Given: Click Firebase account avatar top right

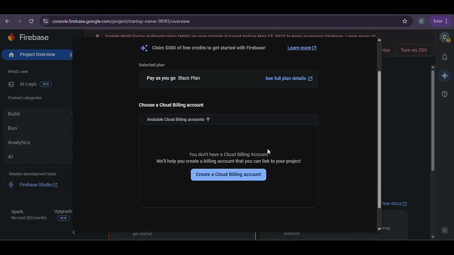Looking at the screenshot, I should [444, 37].
